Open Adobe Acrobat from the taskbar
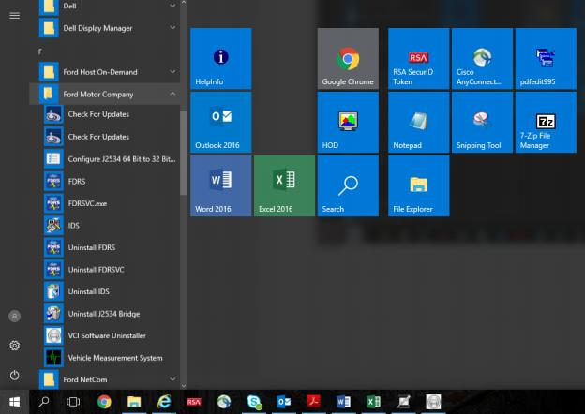 pyautogui.click(x=314, y=402)
